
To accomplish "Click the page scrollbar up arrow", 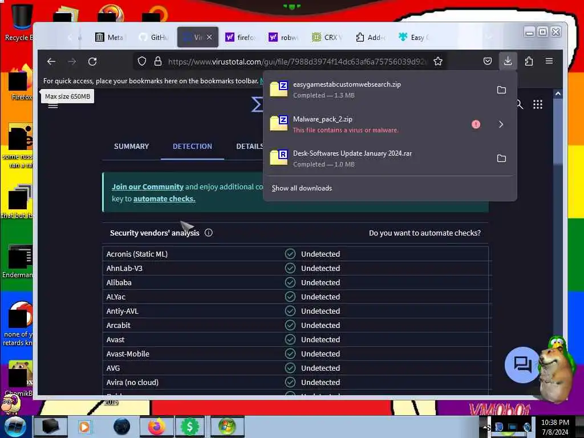I will coord(558,94).
